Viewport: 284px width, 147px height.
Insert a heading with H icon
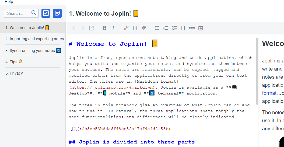[x=183, y=28]
